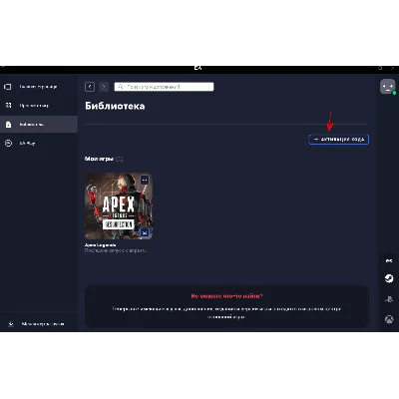This screenshot has width=399, height=399.
Task: Click the Активация кода button
Action: point(338,140)
